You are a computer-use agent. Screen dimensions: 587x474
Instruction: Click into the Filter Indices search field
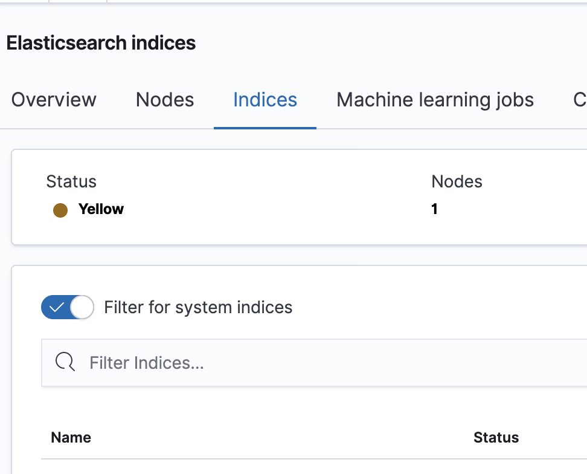click(x=302, y=363)
